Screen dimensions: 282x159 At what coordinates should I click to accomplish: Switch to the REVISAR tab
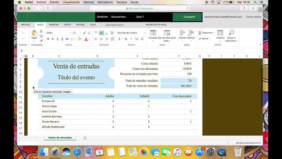[80, 25]
